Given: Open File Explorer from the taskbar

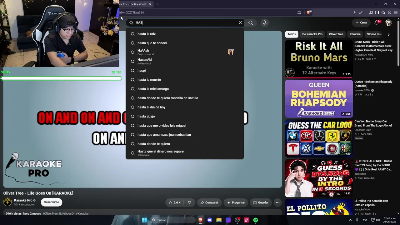Looking at the screenshot, I should pos(219,220).
